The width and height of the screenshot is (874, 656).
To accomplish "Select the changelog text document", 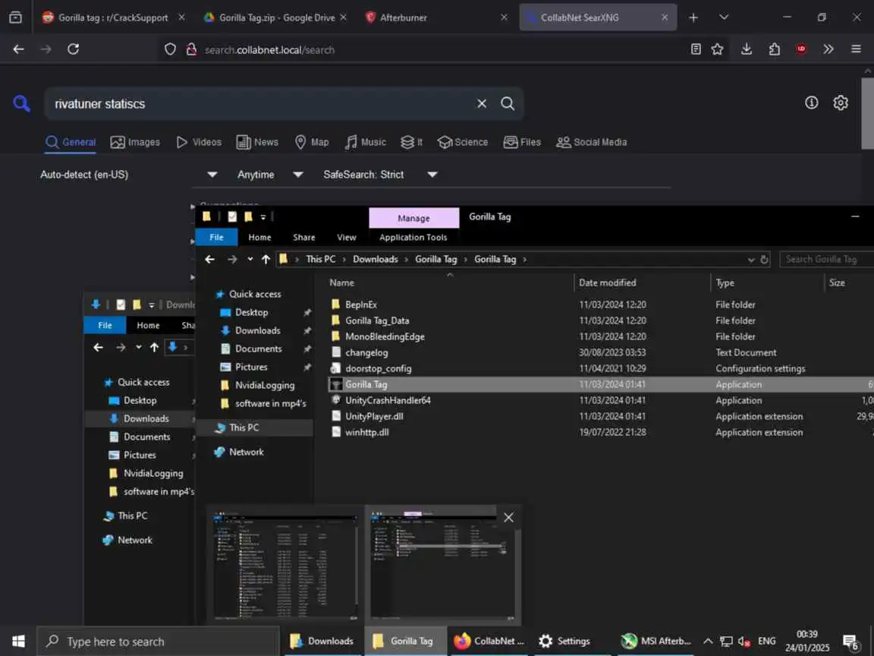I will [x=366, y=352].
